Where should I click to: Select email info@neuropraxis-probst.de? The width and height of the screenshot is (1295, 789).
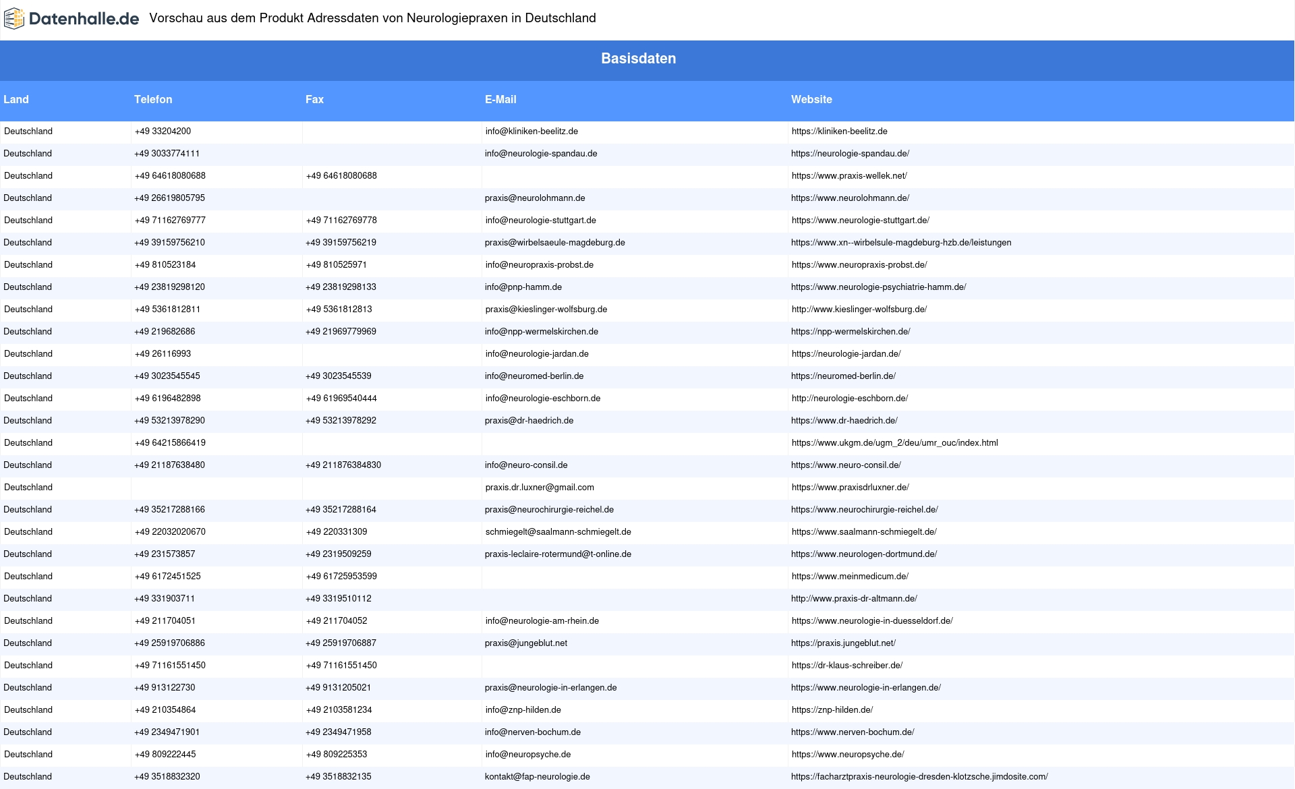pos(540,265)
